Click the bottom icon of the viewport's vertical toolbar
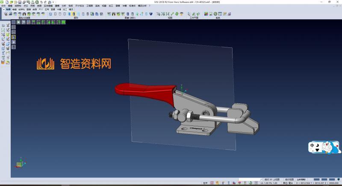The image size is (342, 186). pos(14,47)
